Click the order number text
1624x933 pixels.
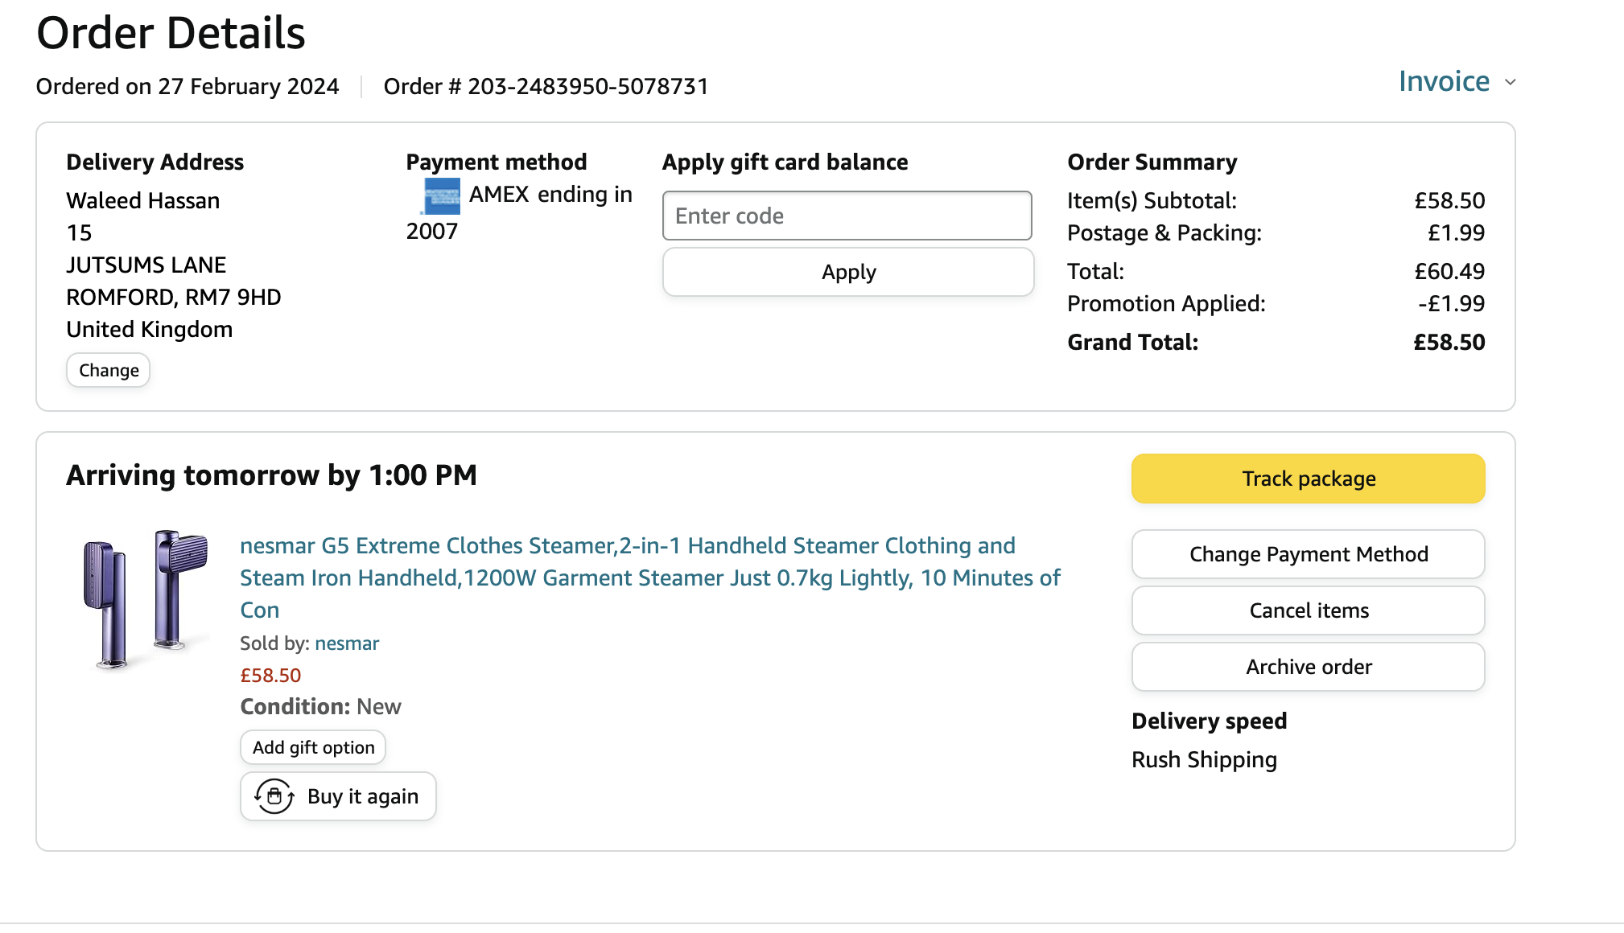click(546, 86)
